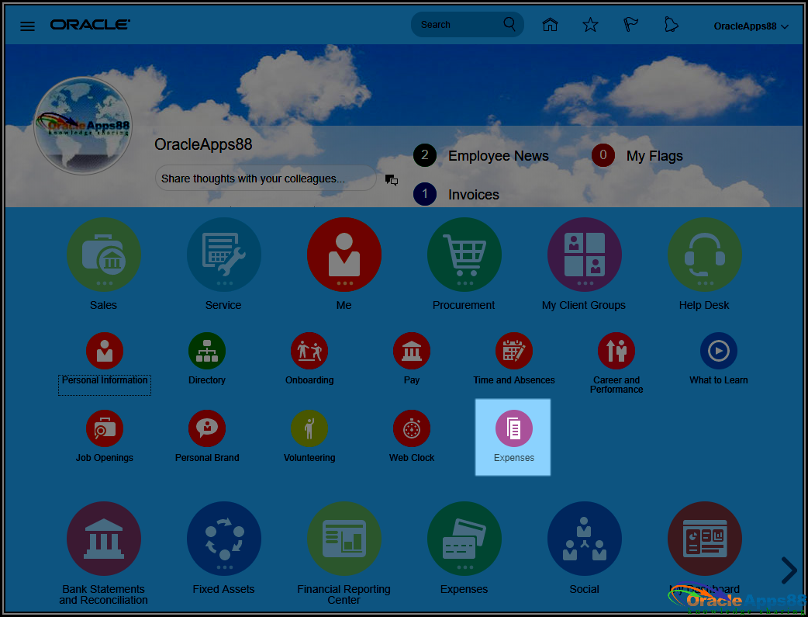Image resolution: width=808 pixels, height=617 pixels.
Task: Click the Share thoughts input field
Action: pyautogui.click(x=265, y=178)
